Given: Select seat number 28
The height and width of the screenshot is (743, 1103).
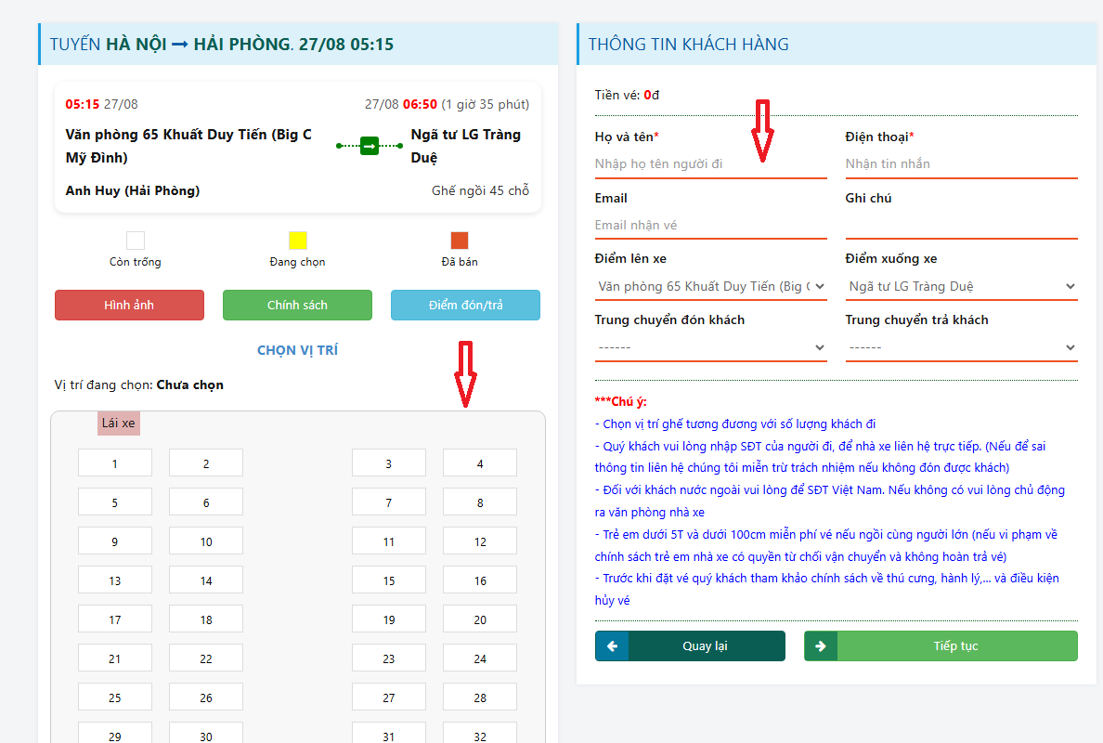Looking at the screenshot, I should coord(480,697).
